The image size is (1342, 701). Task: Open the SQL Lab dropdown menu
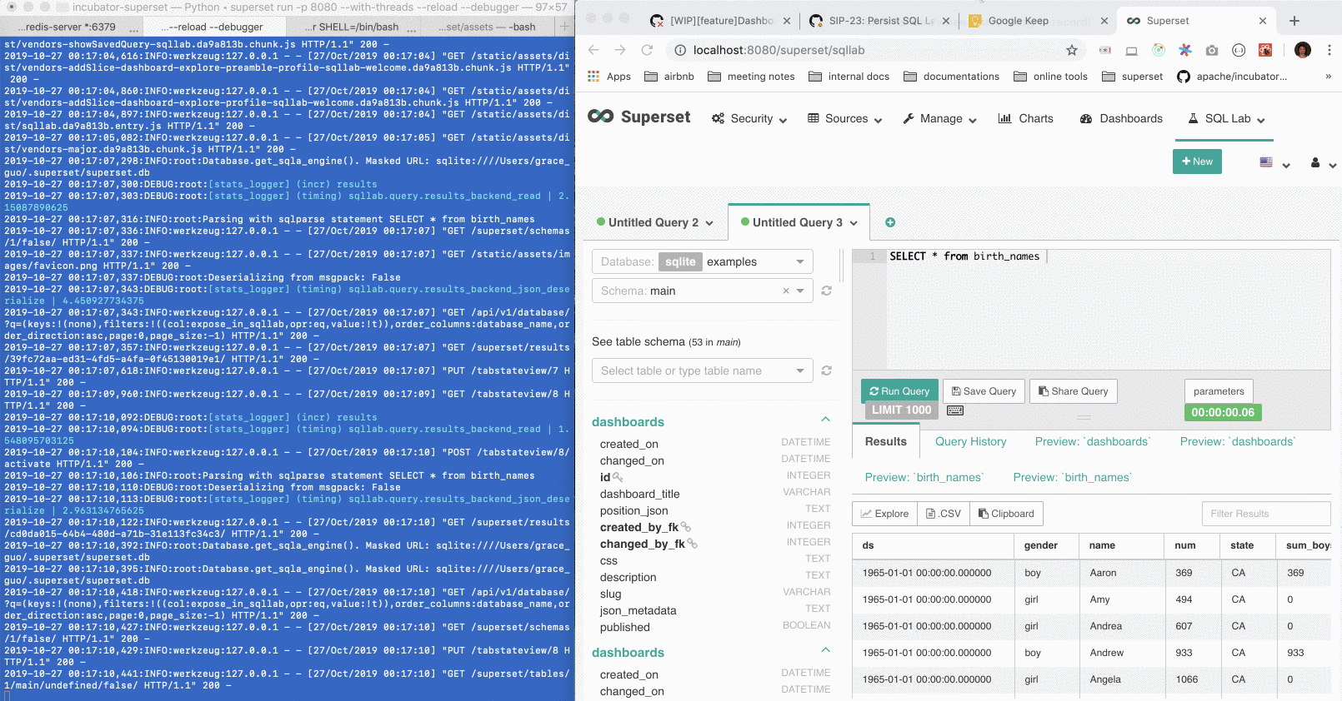coord(1227,119)
